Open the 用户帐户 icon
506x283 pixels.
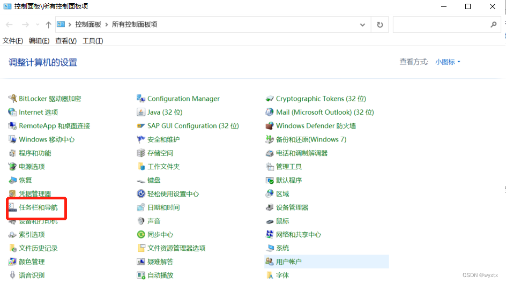pyautogui.click(x=270, y=262)
